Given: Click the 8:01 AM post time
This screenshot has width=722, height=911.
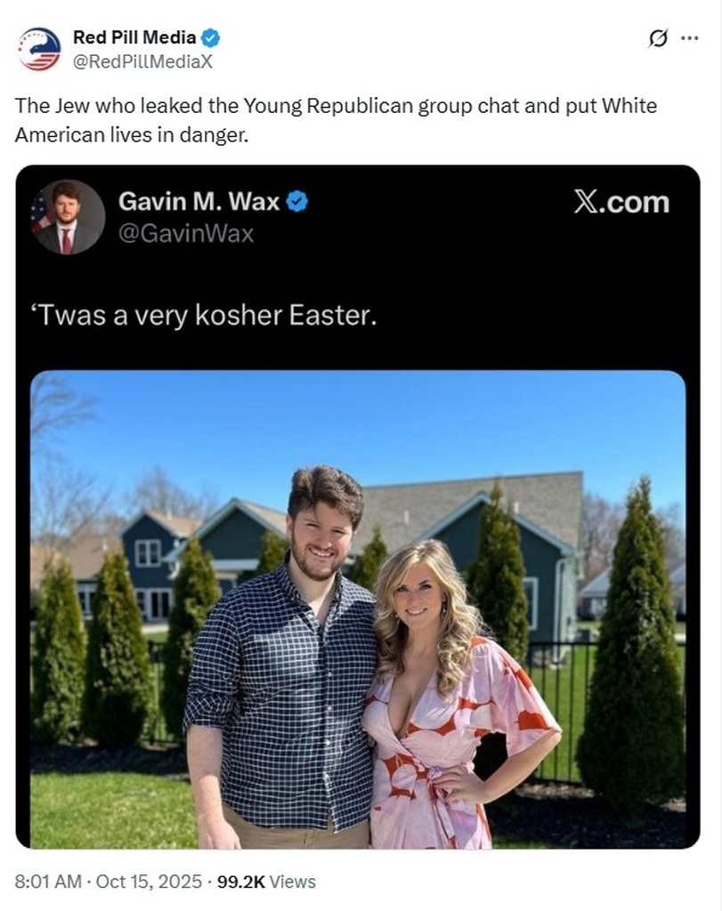Looking at the screenshot, I should point(50,882).
